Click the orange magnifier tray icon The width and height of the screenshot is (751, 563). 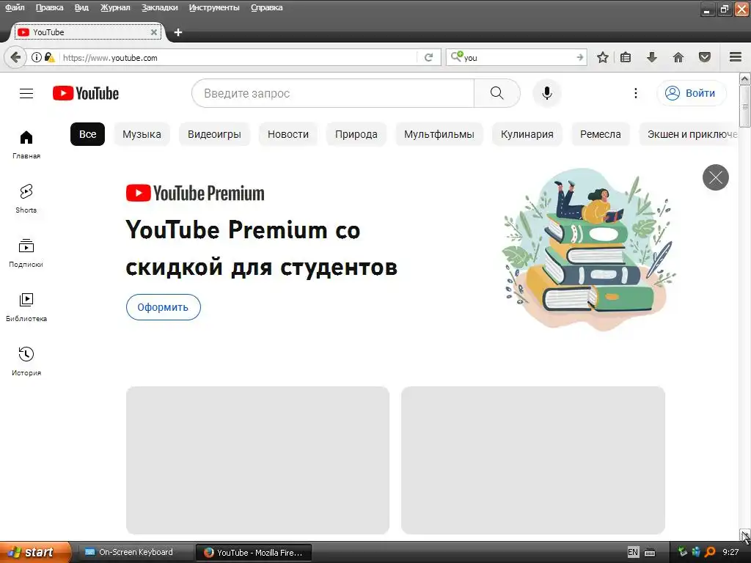point(710,552)
